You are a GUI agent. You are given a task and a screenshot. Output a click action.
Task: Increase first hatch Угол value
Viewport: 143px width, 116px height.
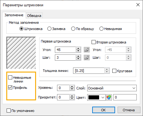click(x=78, y=48)
